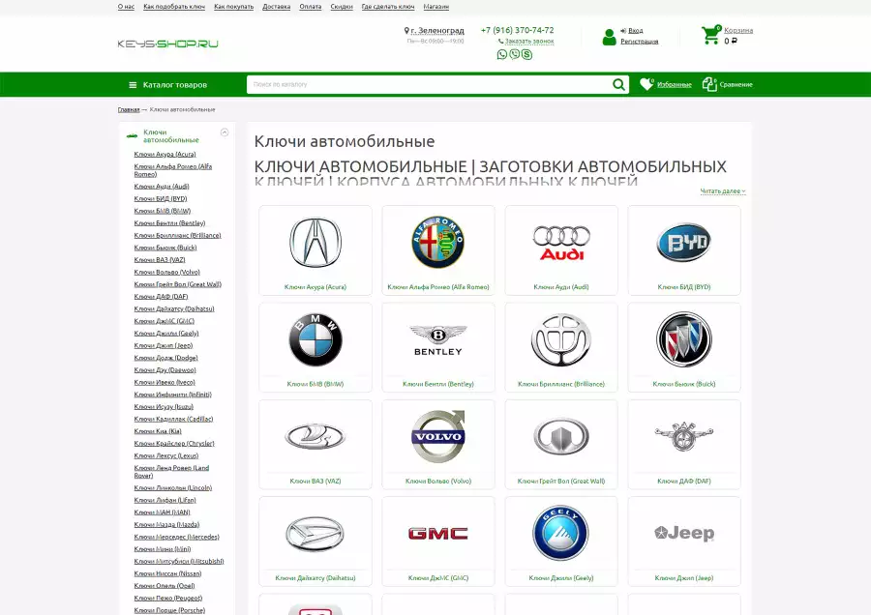Click the user profile icon
The image size is (871, 615).
pos(610,37)
